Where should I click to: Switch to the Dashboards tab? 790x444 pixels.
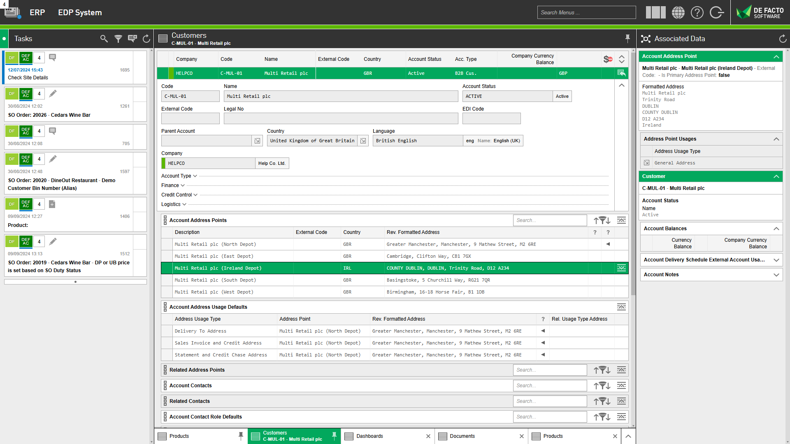(x=369, y=436)
